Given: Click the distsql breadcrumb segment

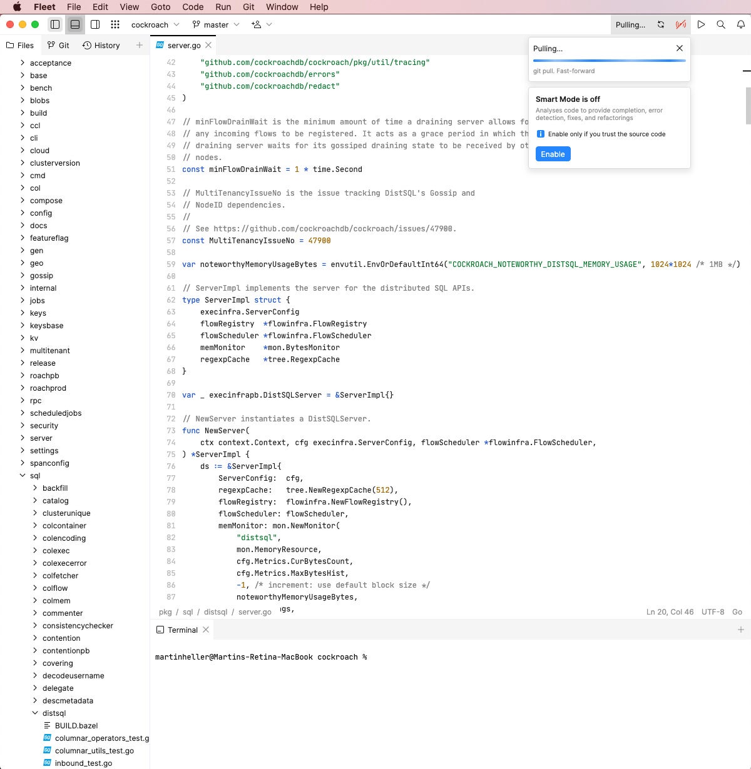Looking at the screenshot, I should click(215, 611).
